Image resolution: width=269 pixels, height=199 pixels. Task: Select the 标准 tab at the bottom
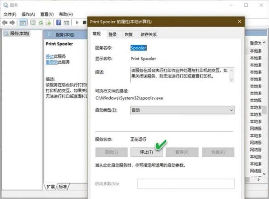pyautogui.click(x=63, y=187)
